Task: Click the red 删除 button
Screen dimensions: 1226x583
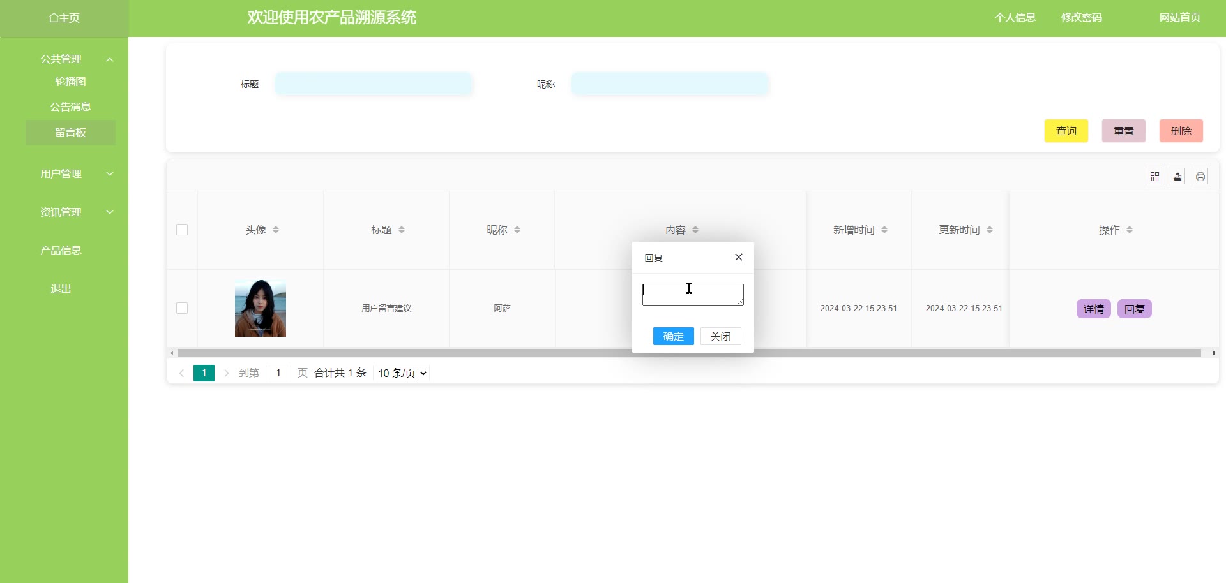Action: [x=1181, y=131]
